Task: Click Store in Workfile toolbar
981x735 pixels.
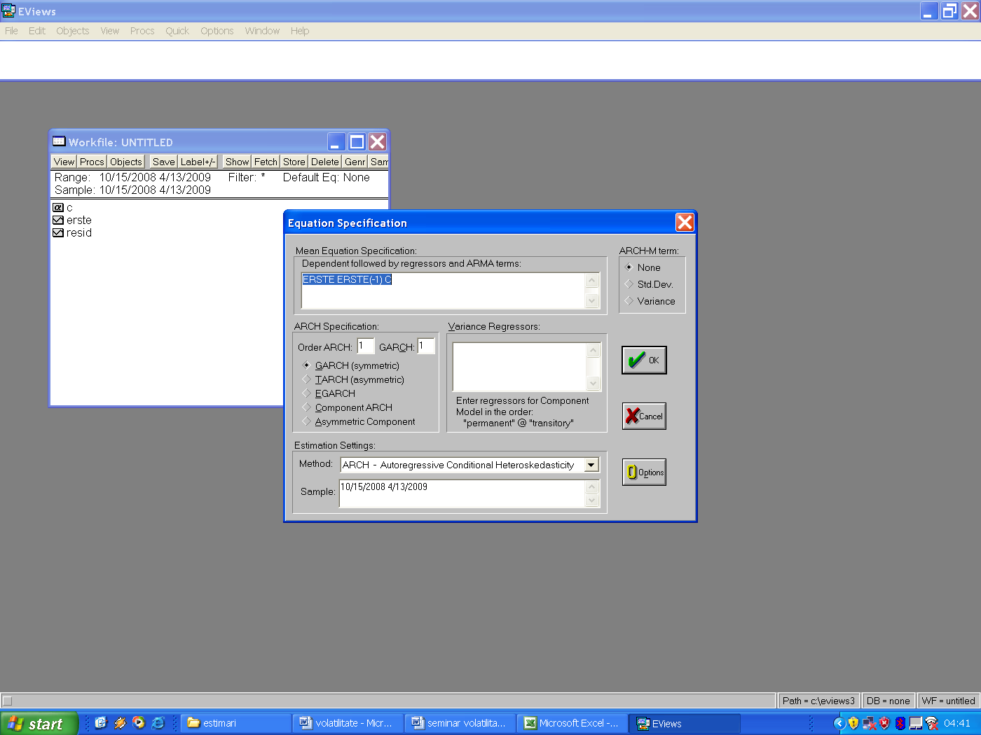Action: point(294,162)
